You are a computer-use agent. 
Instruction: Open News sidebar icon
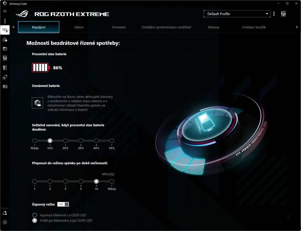click(5, 86)
